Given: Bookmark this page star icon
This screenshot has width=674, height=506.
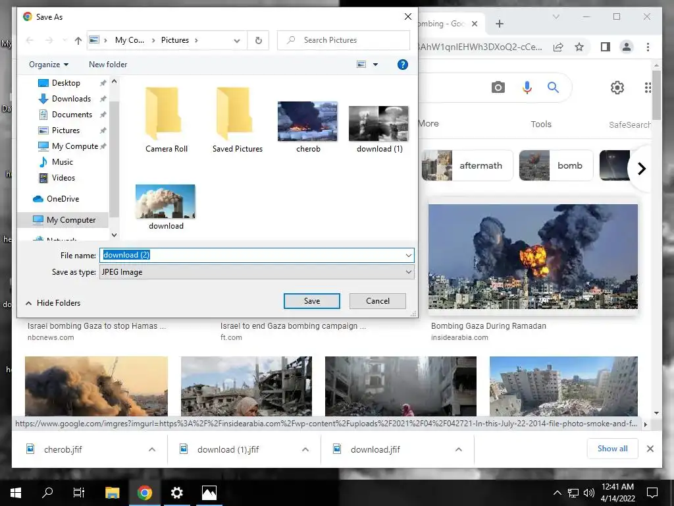Looking at the screenshot, I should pyautogui.click(x=579, y=47).
